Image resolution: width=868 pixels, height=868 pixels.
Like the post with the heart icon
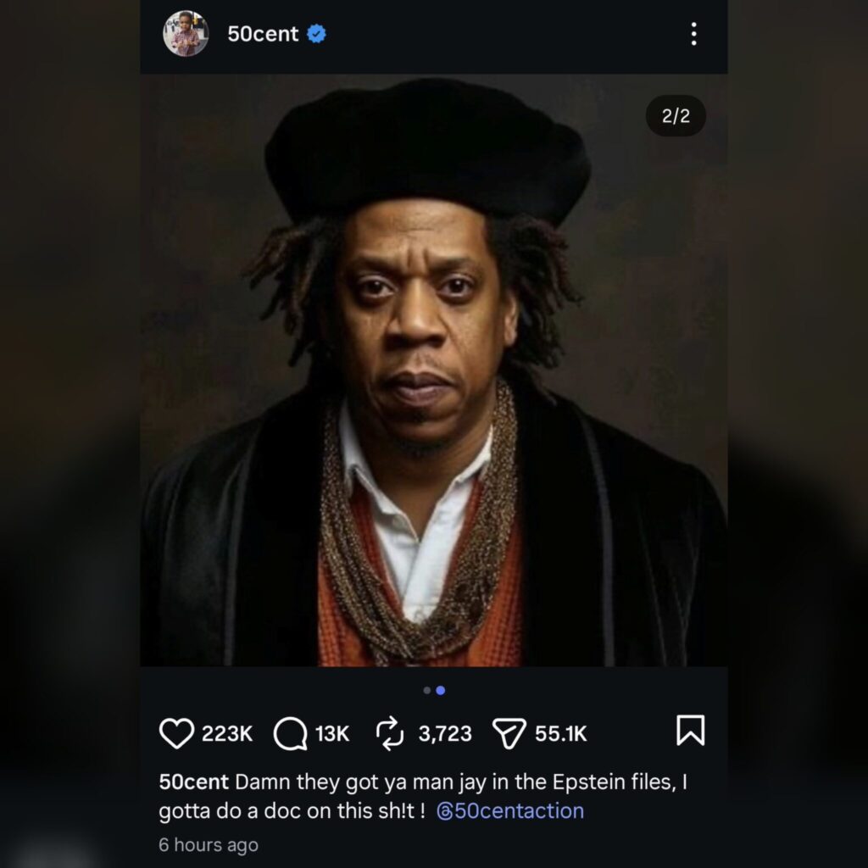(x=176, y=733)
